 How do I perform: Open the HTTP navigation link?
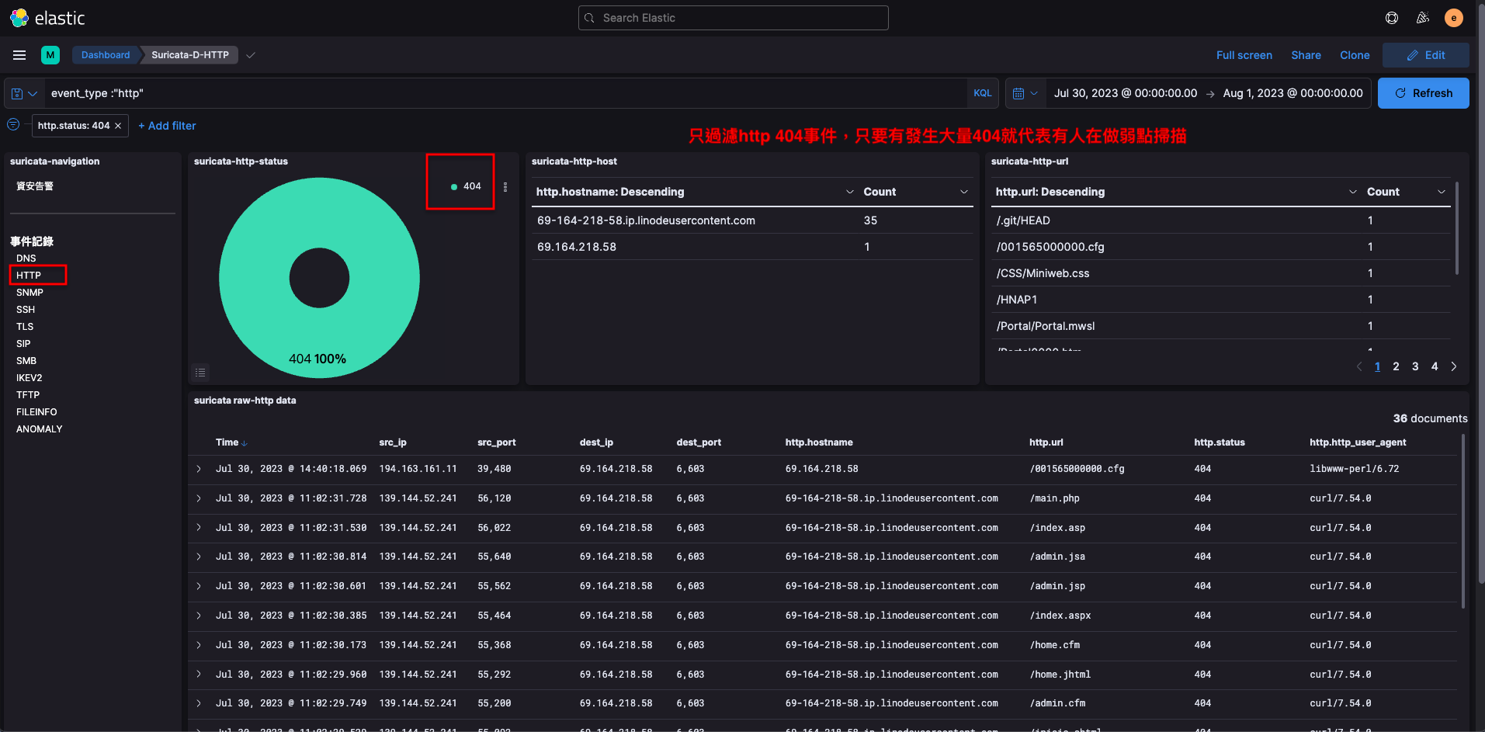pyautogui.click(x=29, y=276)
